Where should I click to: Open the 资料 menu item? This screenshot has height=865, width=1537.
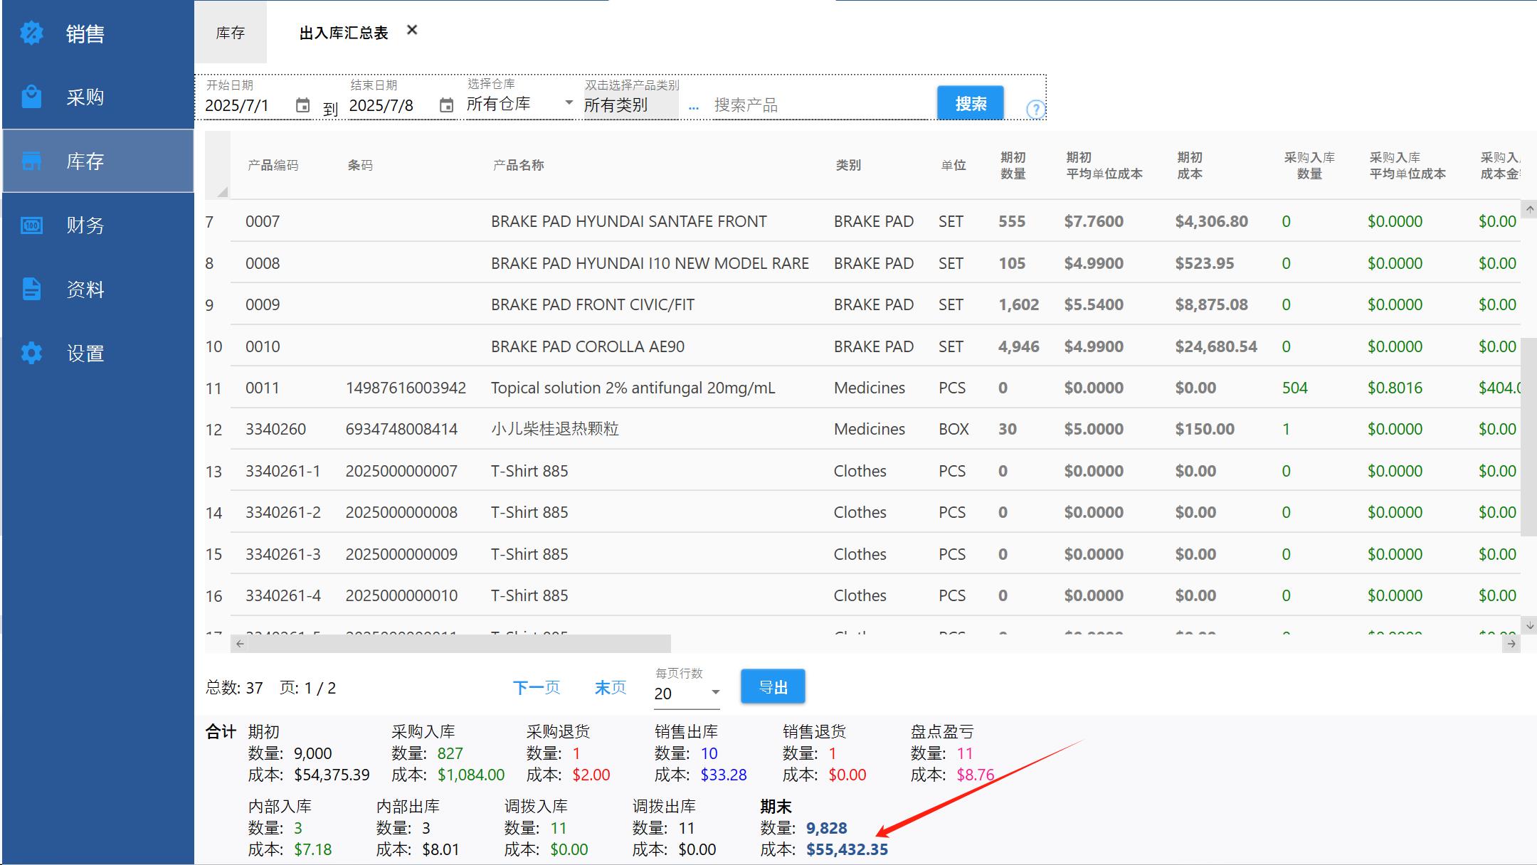97,289
